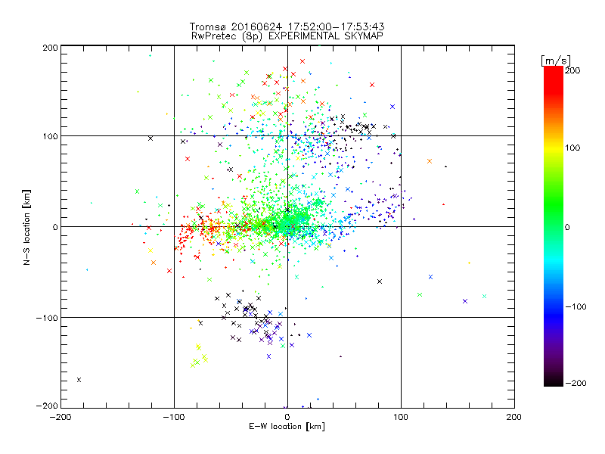Click the y-axis tick label '0' on left
Viewport: 605px width, 454px height.
click(55, 227)
